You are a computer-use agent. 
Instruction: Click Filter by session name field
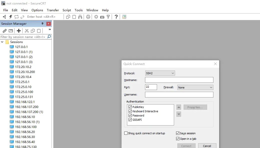click(x=23, y=37)
